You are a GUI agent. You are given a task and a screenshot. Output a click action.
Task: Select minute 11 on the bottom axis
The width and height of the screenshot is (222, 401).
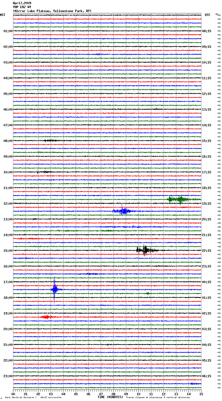[x=151, y=394]
